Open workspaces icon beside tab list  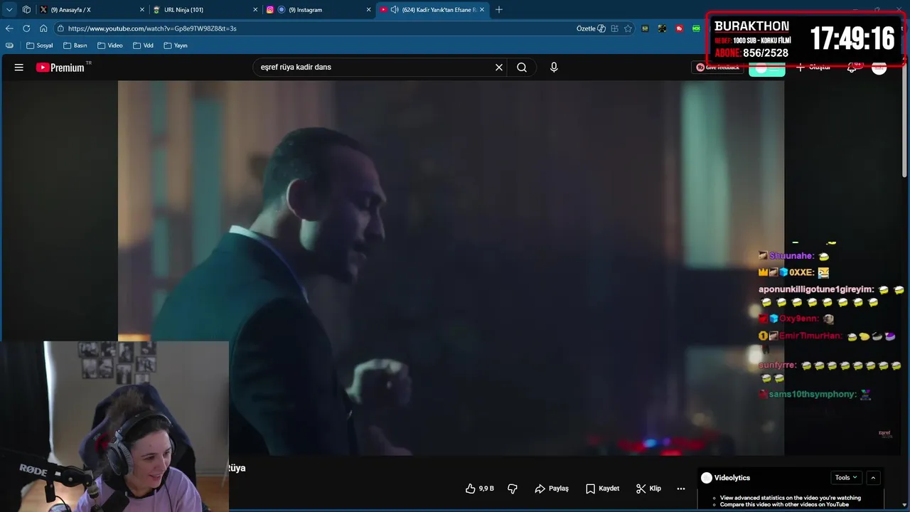[x=26, y=10]
